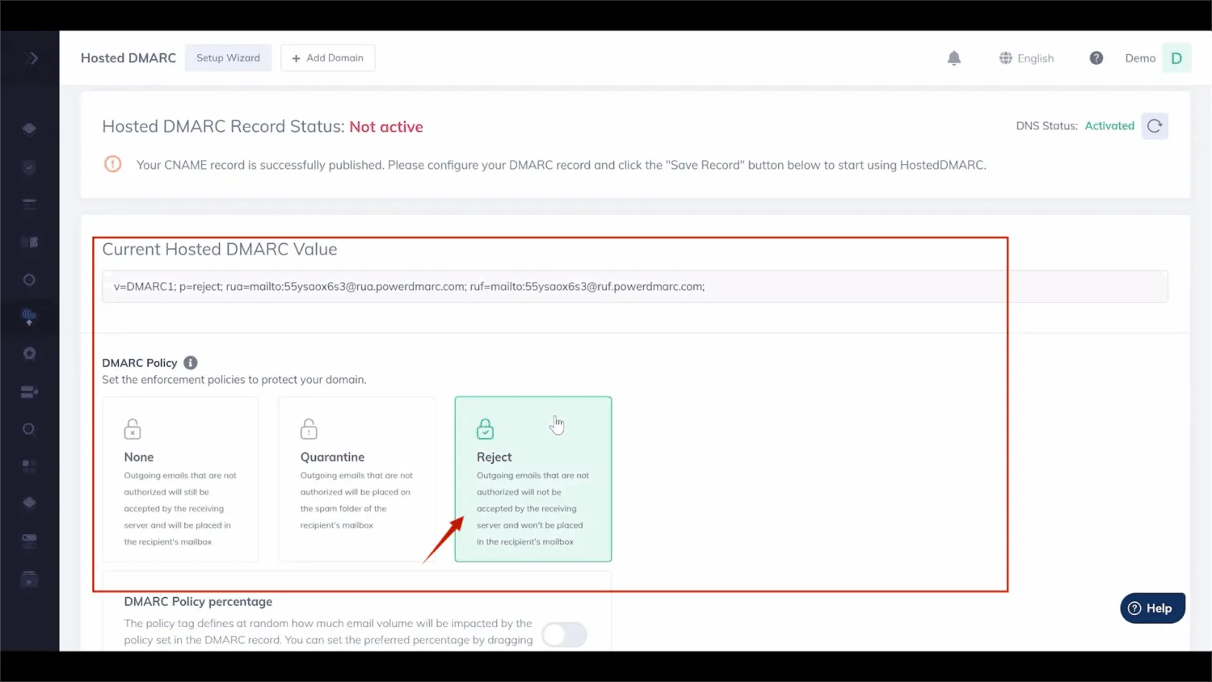Click the padlock icon in the None card
This screenshot has height=682, width=1212.
click(x=133, y=428)
